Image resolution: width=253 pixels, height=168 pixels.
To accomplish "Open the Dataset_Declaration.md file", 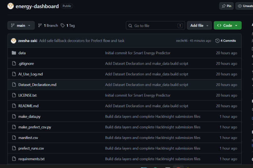I will 37,85.
